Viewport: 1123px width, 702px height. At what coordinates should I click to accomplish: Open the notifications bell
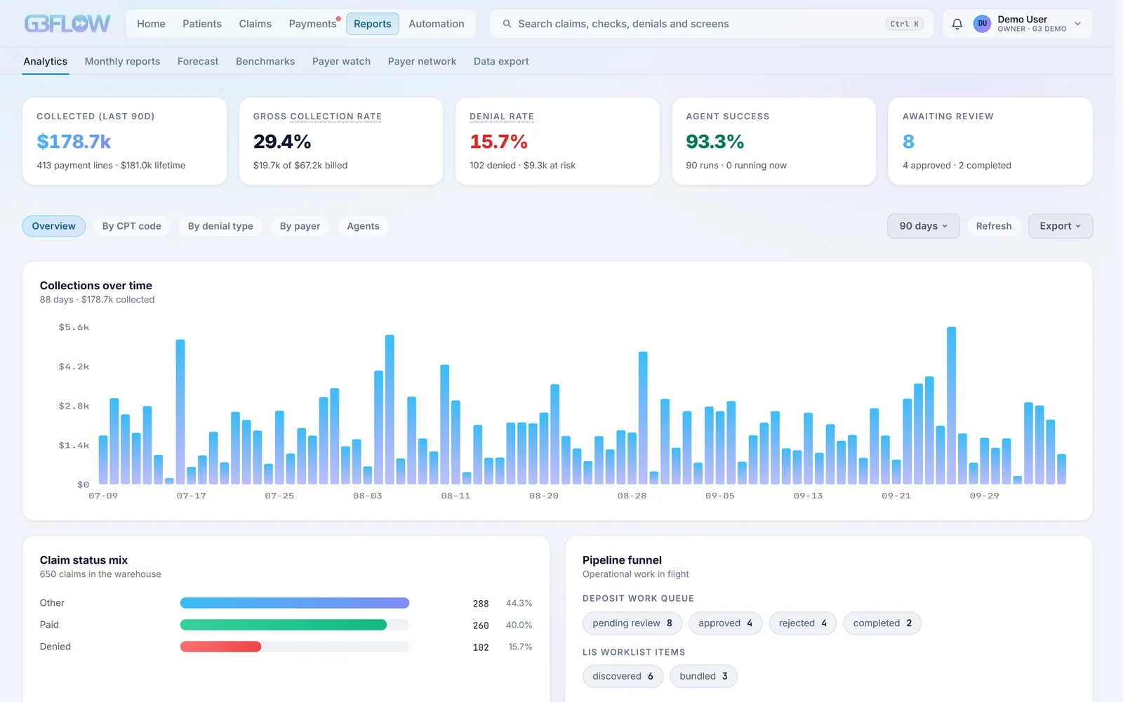coord(957,24)
